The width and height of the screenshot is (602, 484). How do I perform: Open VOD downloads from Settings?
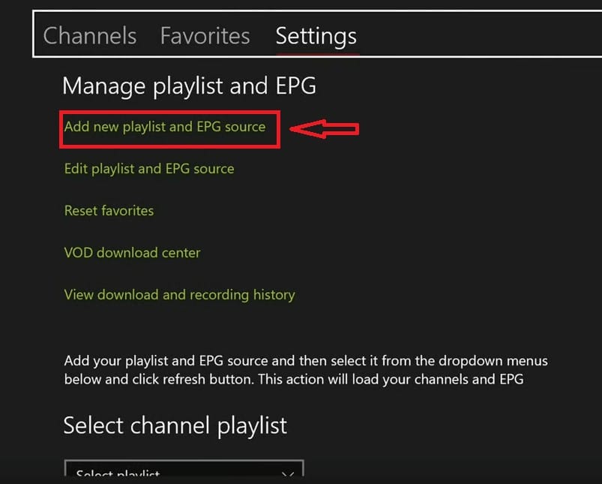pyautogui.click(x=132, y=253)
